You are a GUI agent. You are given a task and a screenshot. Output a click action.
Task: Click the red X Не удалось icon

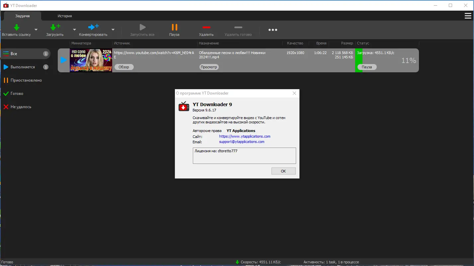(6, 107)
